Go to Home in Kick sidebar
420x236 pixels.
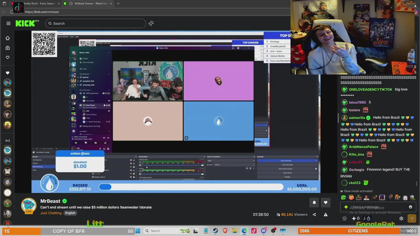tap(8, 38)
